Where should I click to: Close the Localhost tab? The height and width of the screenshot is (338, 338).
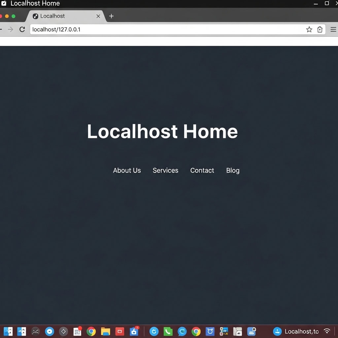98,16
